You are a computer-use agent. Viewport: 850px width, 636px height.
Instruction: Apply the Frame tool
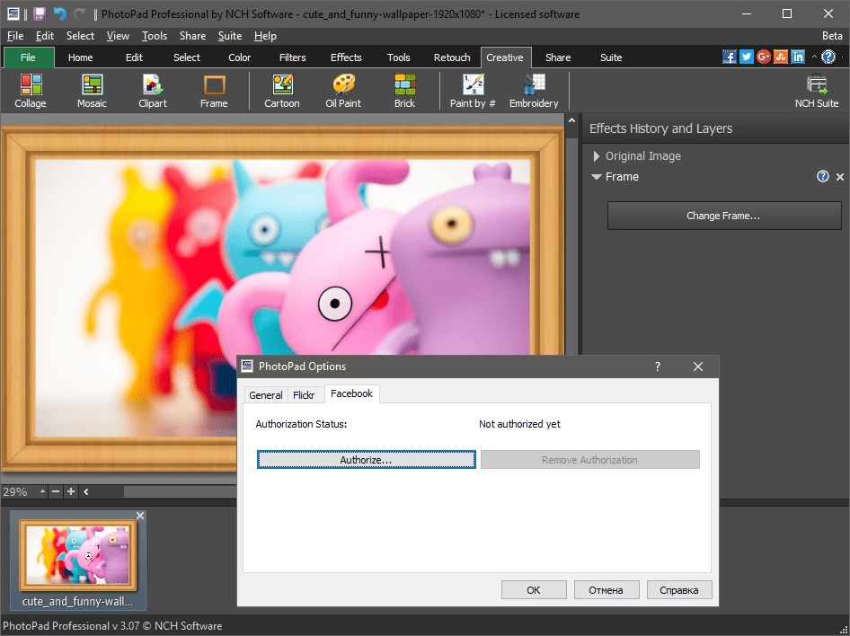click(214, 91)
